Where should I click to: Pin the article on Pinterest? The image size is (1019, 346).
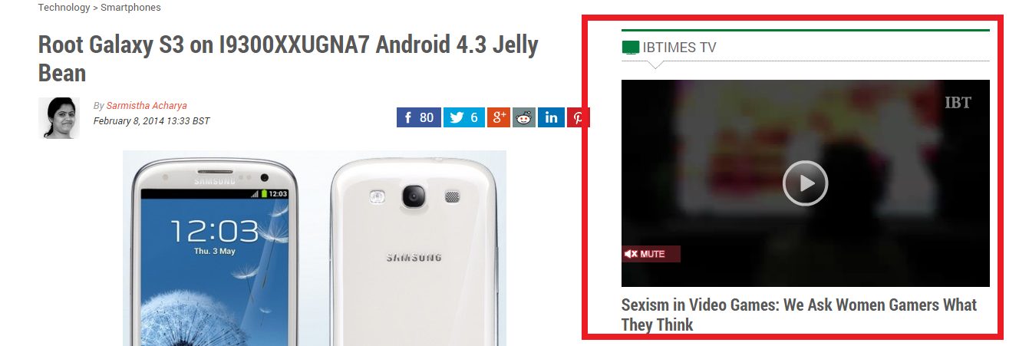pos(577,117)
